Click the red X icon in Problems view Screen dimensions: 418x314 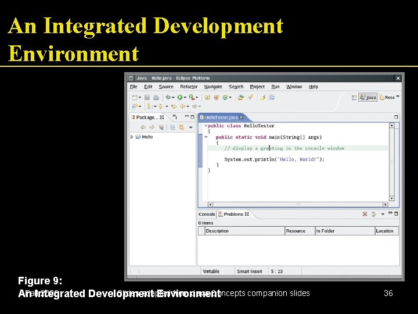click(x=365, y=214)
